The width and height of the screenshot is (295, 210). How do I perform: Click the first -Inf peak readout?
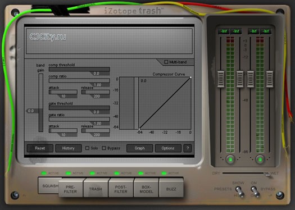[x=224, y=31]
